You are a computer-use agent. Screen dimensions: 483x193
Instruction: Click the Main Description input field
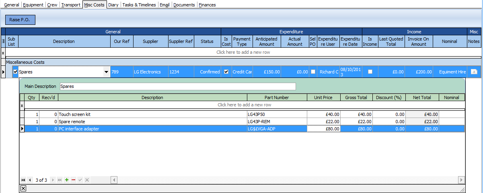177,86
